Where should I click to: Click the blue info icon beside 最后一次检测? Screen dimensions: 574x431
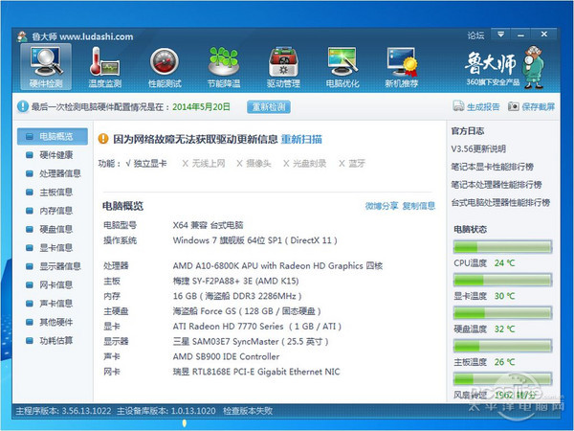click(23, 106)
